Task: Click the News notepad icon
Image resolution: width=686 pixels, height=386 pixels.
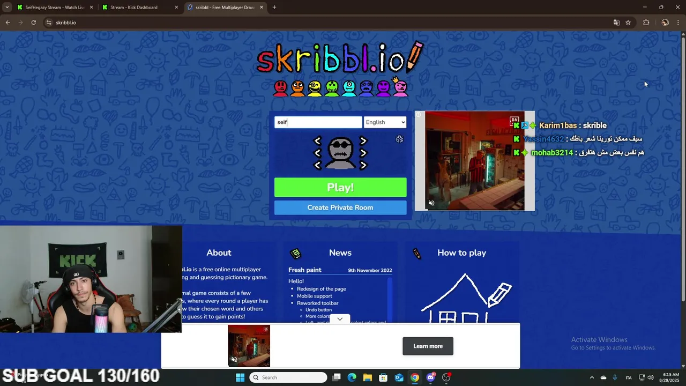Action: click(x=295, y=253)
